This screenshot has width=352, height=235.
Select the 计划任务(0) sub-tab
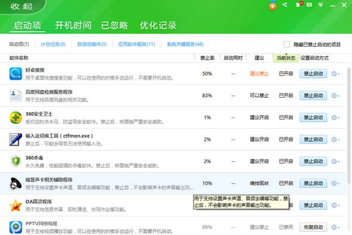pos(53,44)
